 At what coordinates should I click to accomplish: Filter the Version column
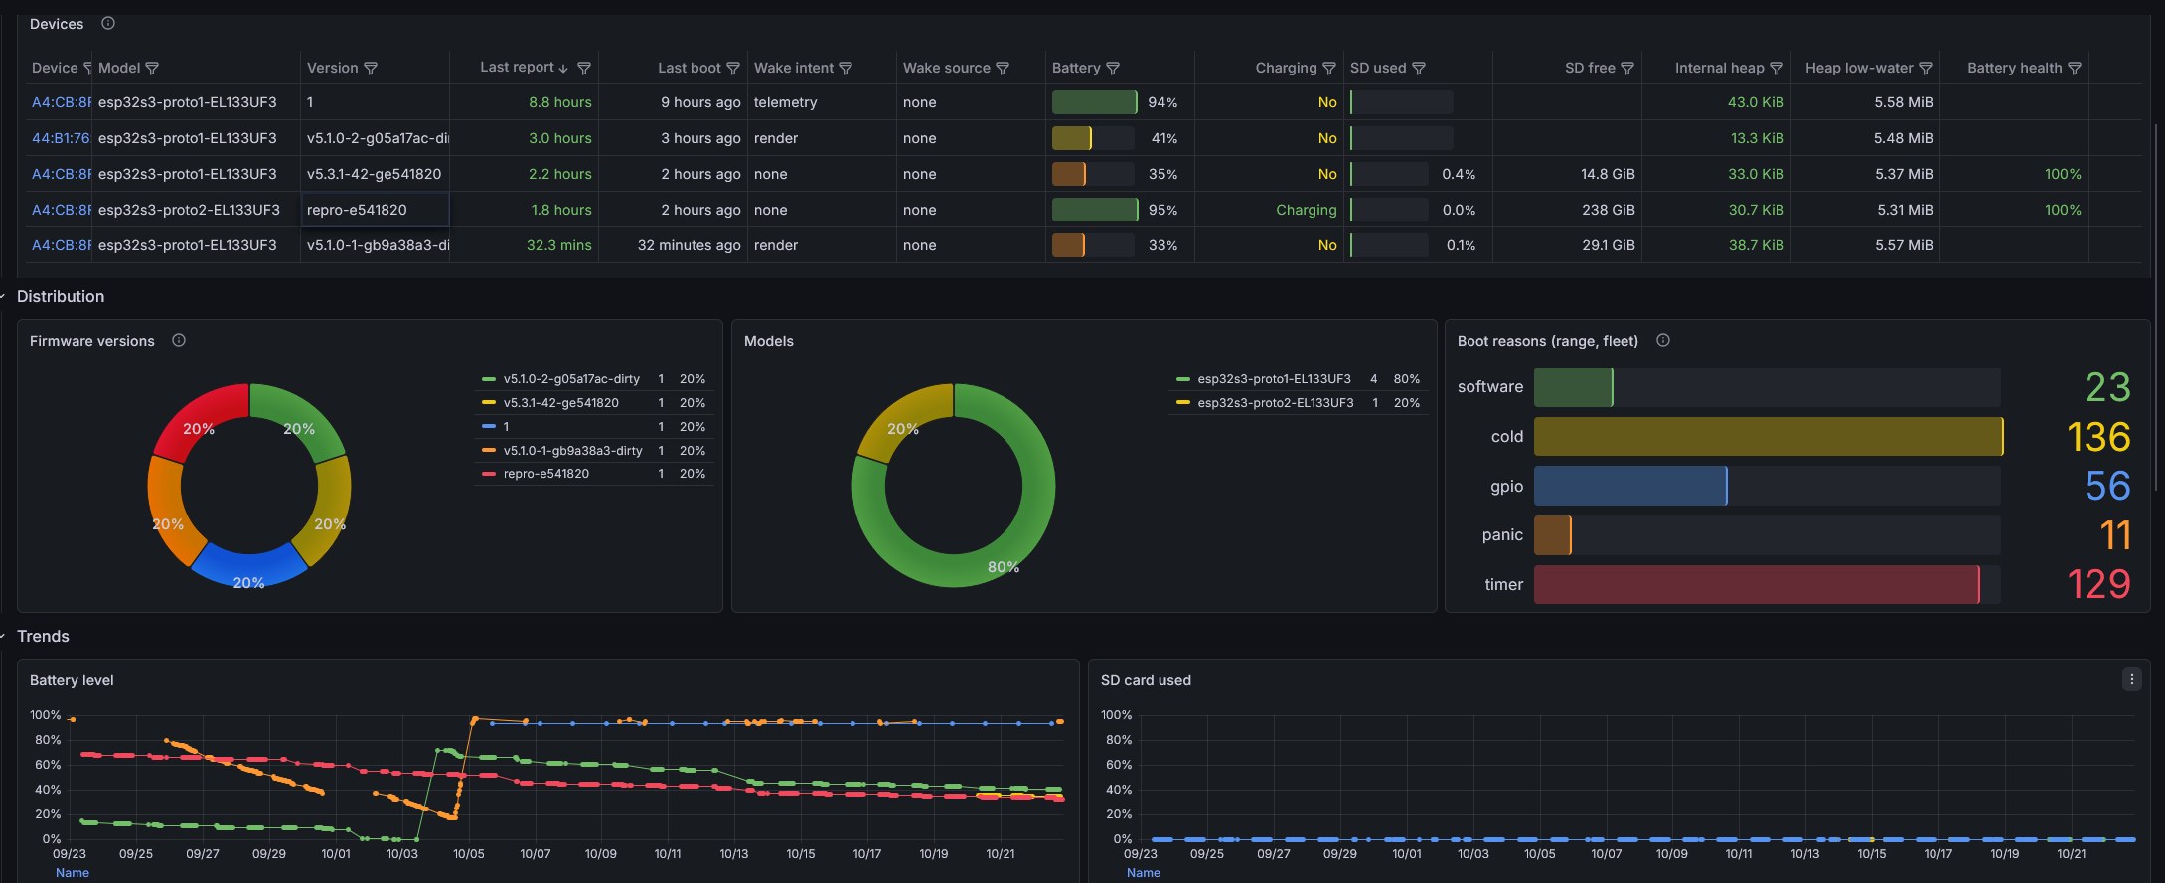(x=371, y=69)
